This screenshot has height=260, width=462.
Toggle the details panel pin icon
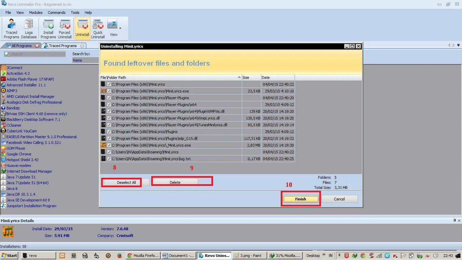tap(455, 220)
